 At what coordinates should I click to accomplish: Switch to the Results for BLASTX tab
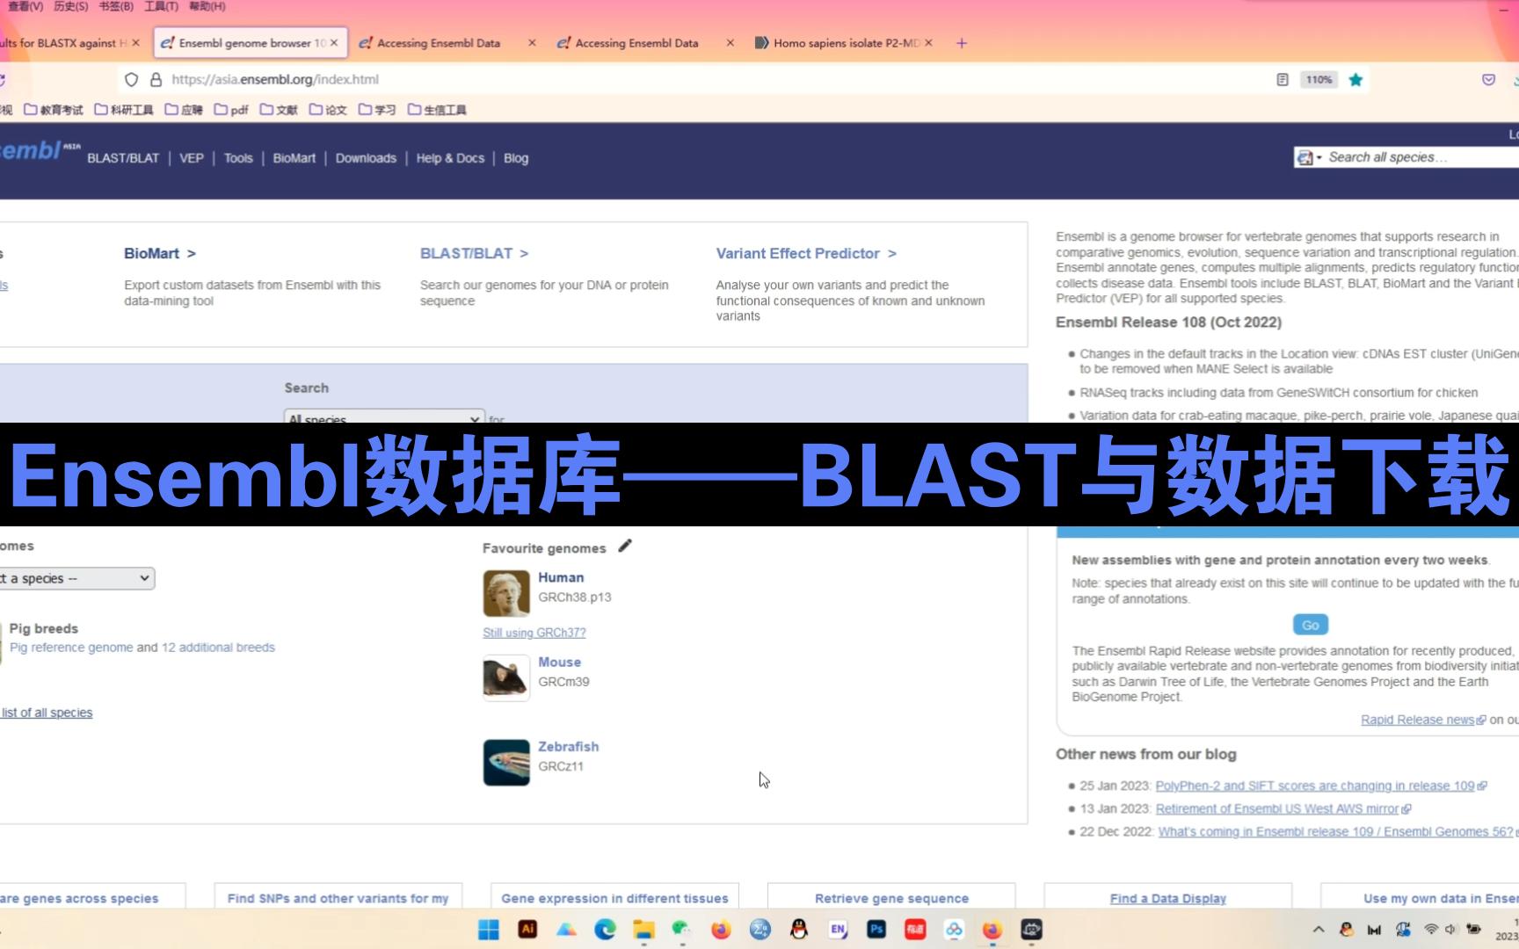point(63,43)
